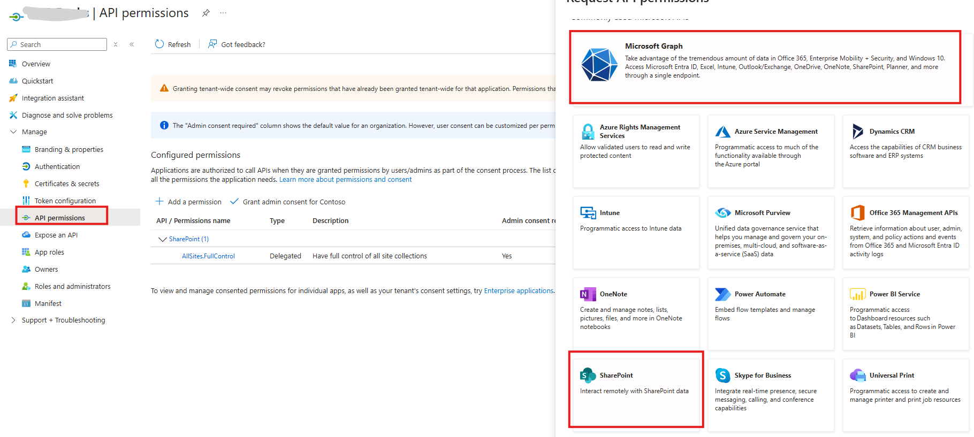Viewport: 974px width, 437px height.
Task: Click the Token configuration icon
Action: pos(26,201)
